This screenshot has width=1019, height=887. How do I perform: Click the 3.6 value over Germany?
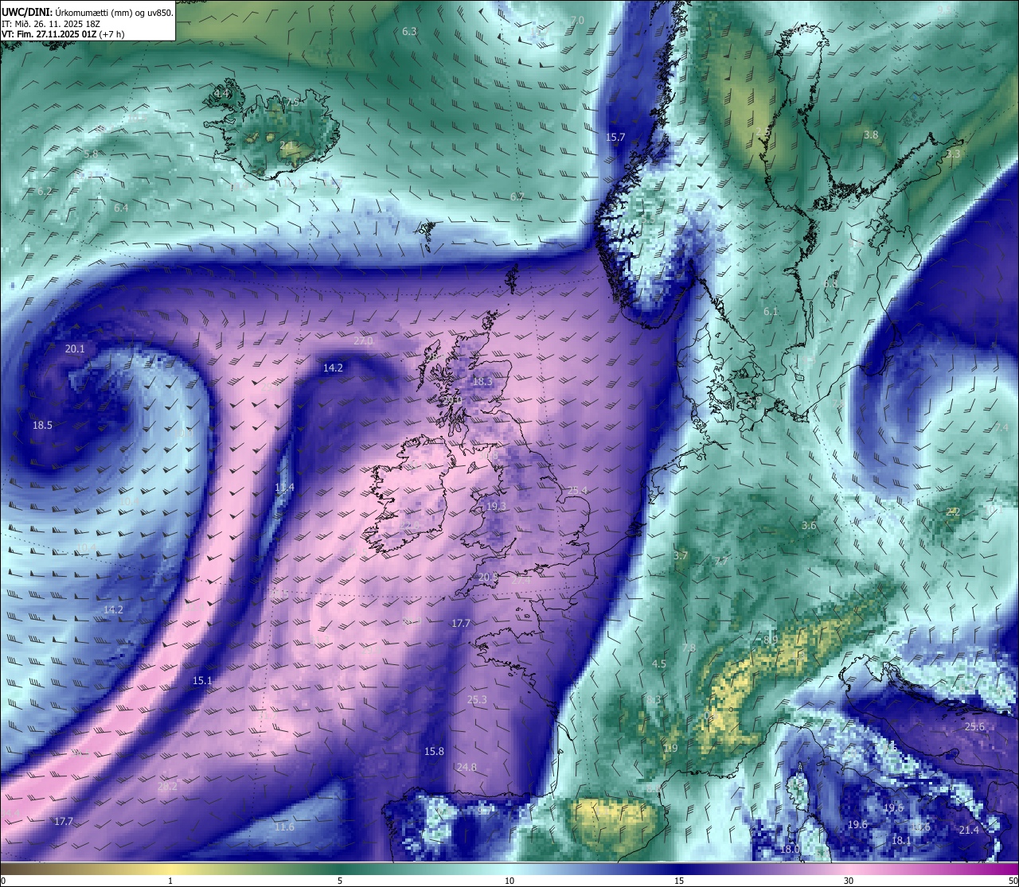(809, 525)
